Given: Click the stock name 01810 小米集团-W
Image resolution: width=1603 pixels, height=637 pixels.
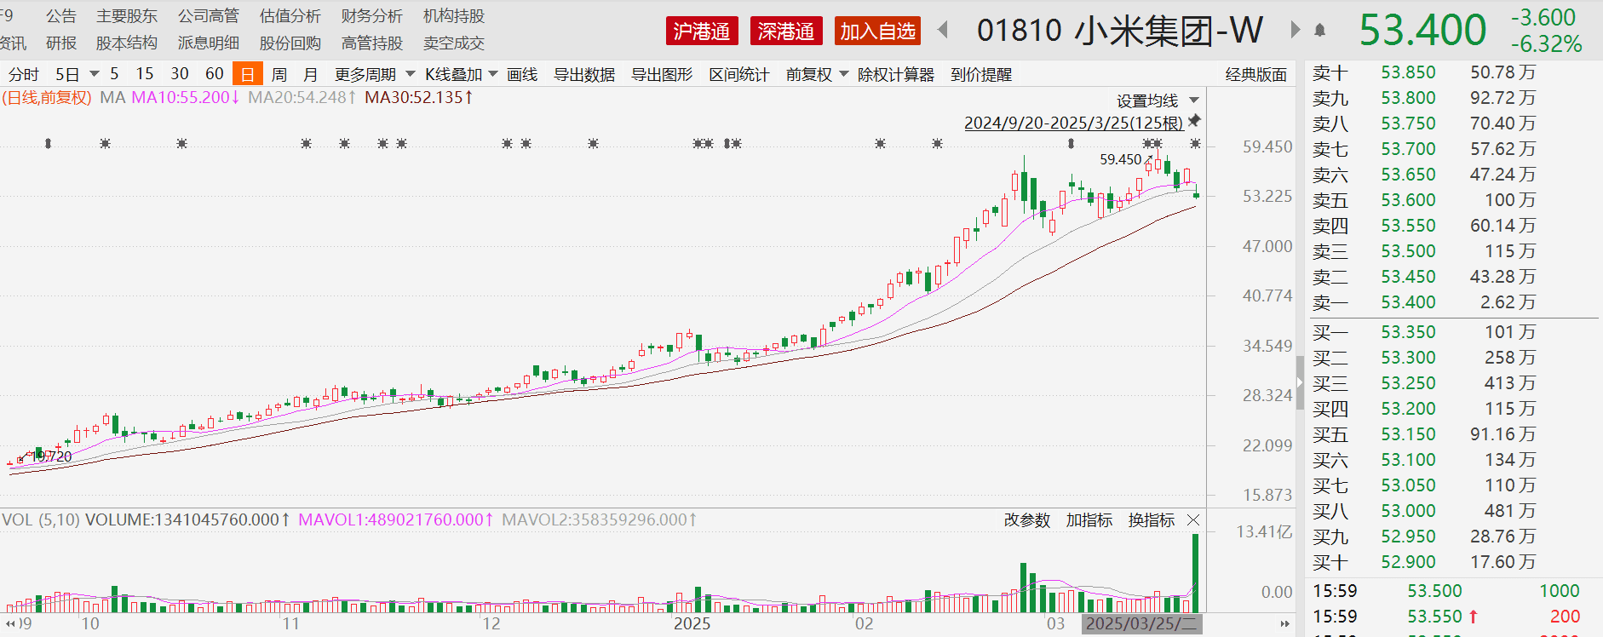Looking at the screenshot, I should coord(1119,31).
